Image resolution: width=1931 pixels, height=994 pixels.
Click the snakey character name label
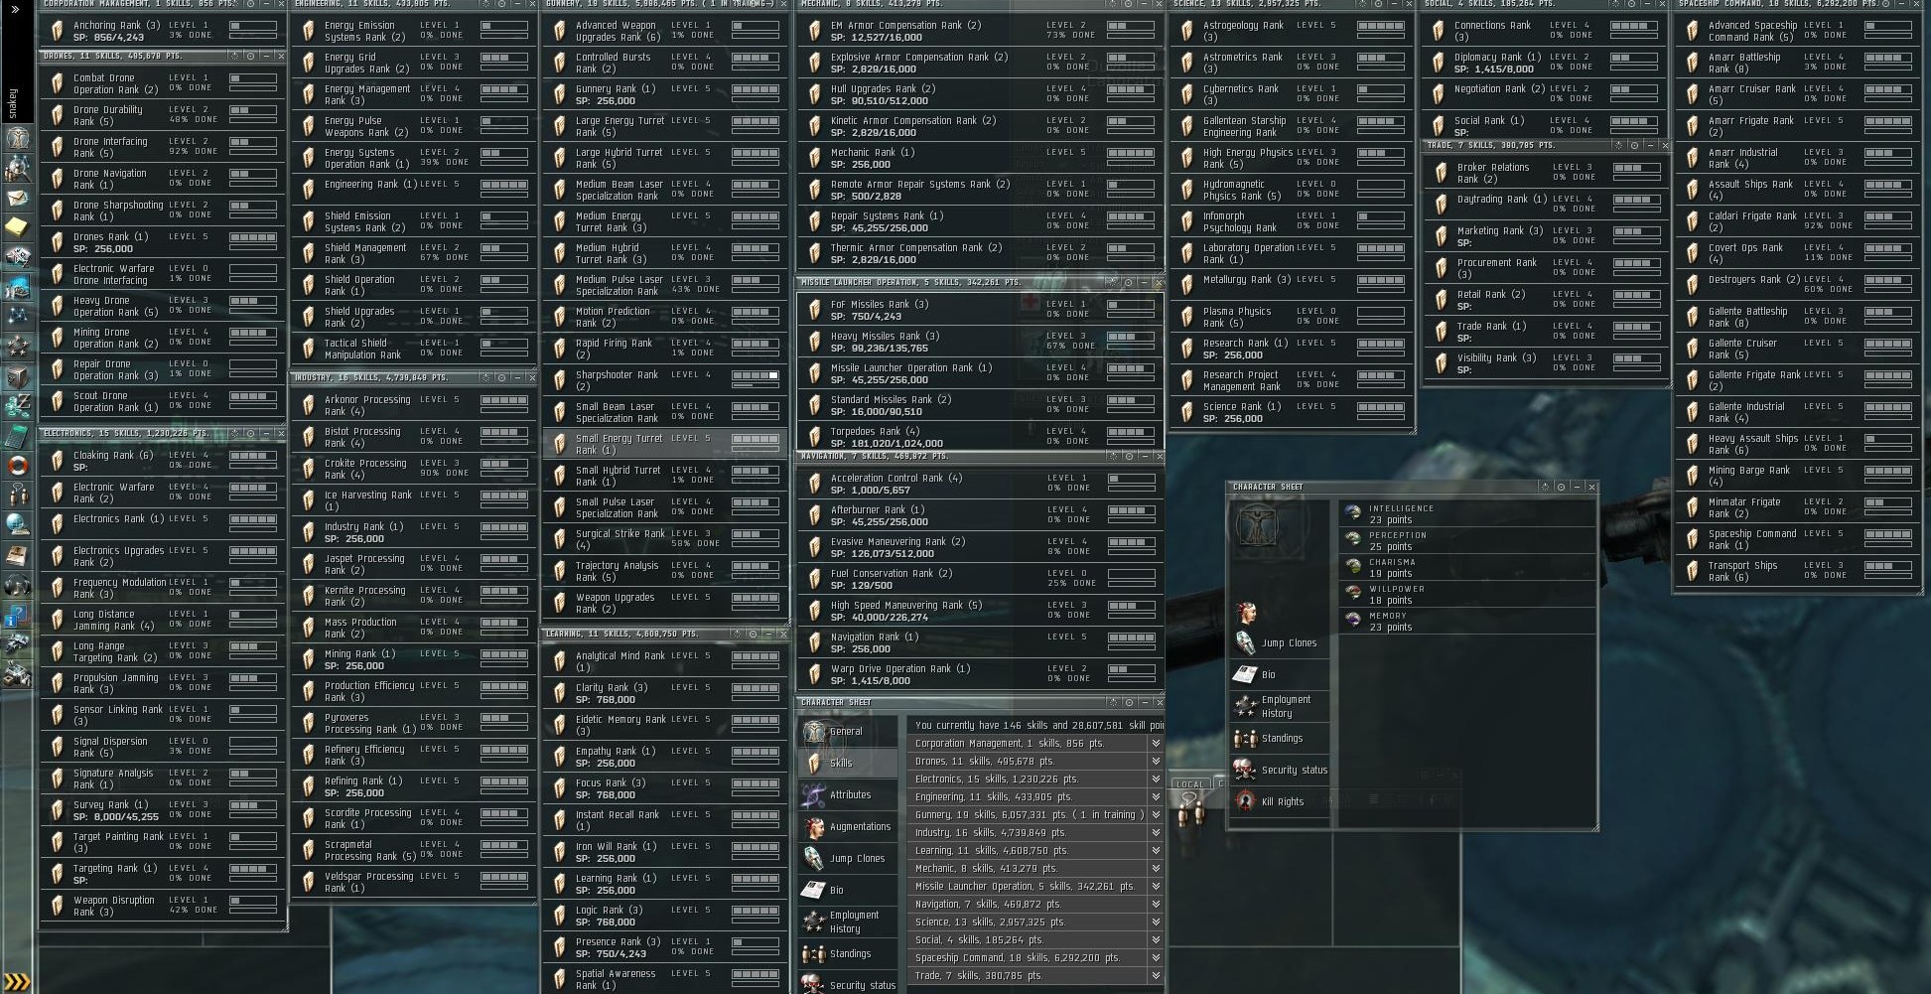click(14, 103)
